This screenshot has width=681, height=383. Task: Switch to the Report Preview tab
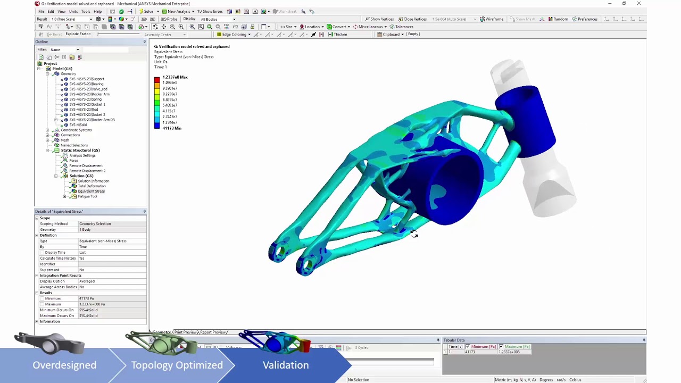point(213,332)
